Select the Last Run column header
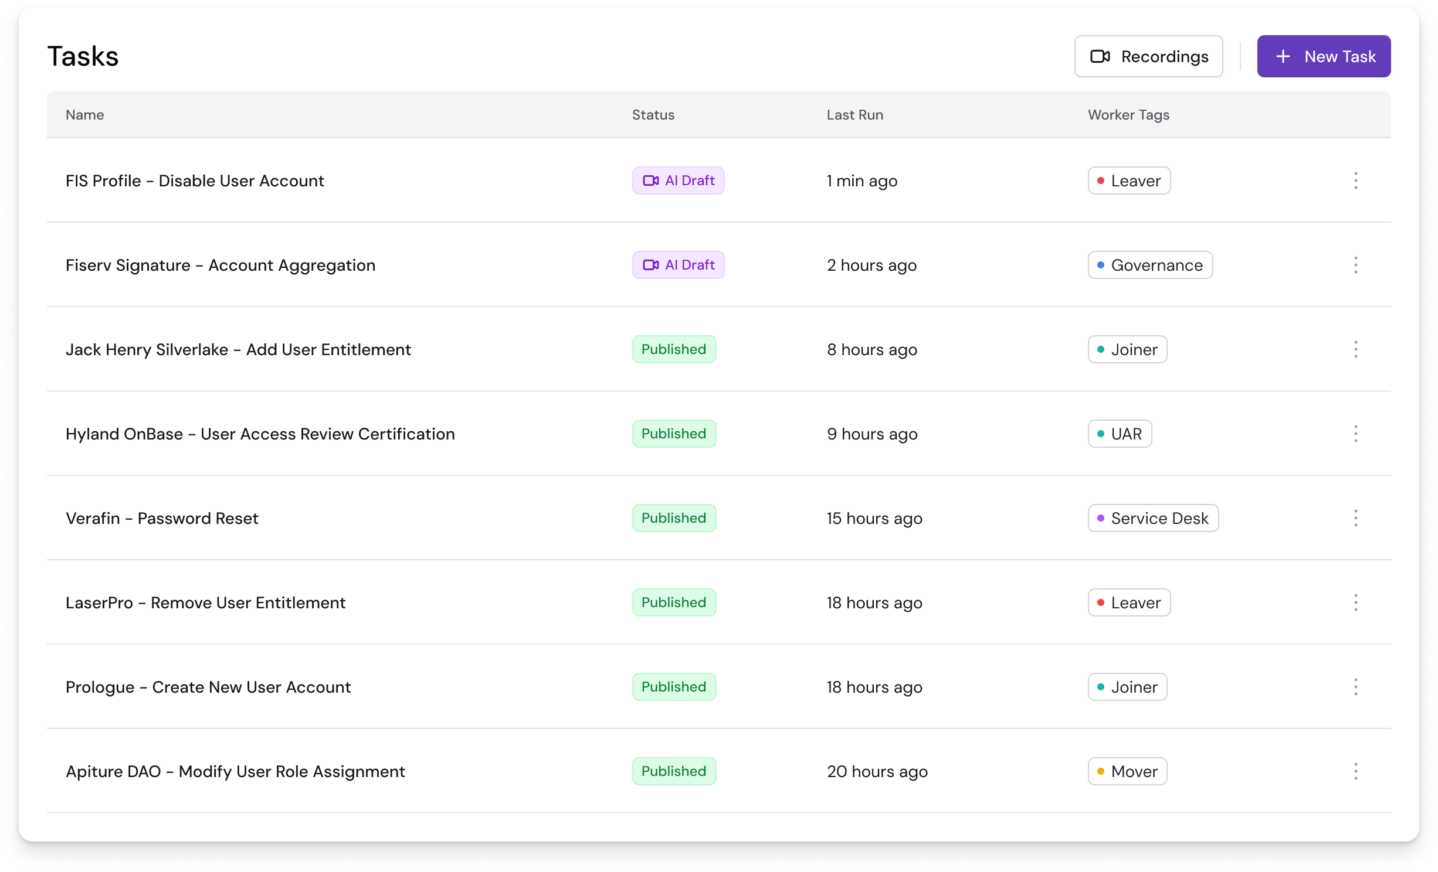 click(x=854, y=115)
